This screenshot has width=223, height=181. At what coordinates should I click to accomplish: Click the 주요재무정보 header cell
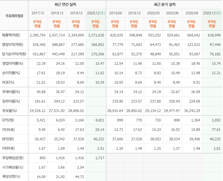pos(14,16)
